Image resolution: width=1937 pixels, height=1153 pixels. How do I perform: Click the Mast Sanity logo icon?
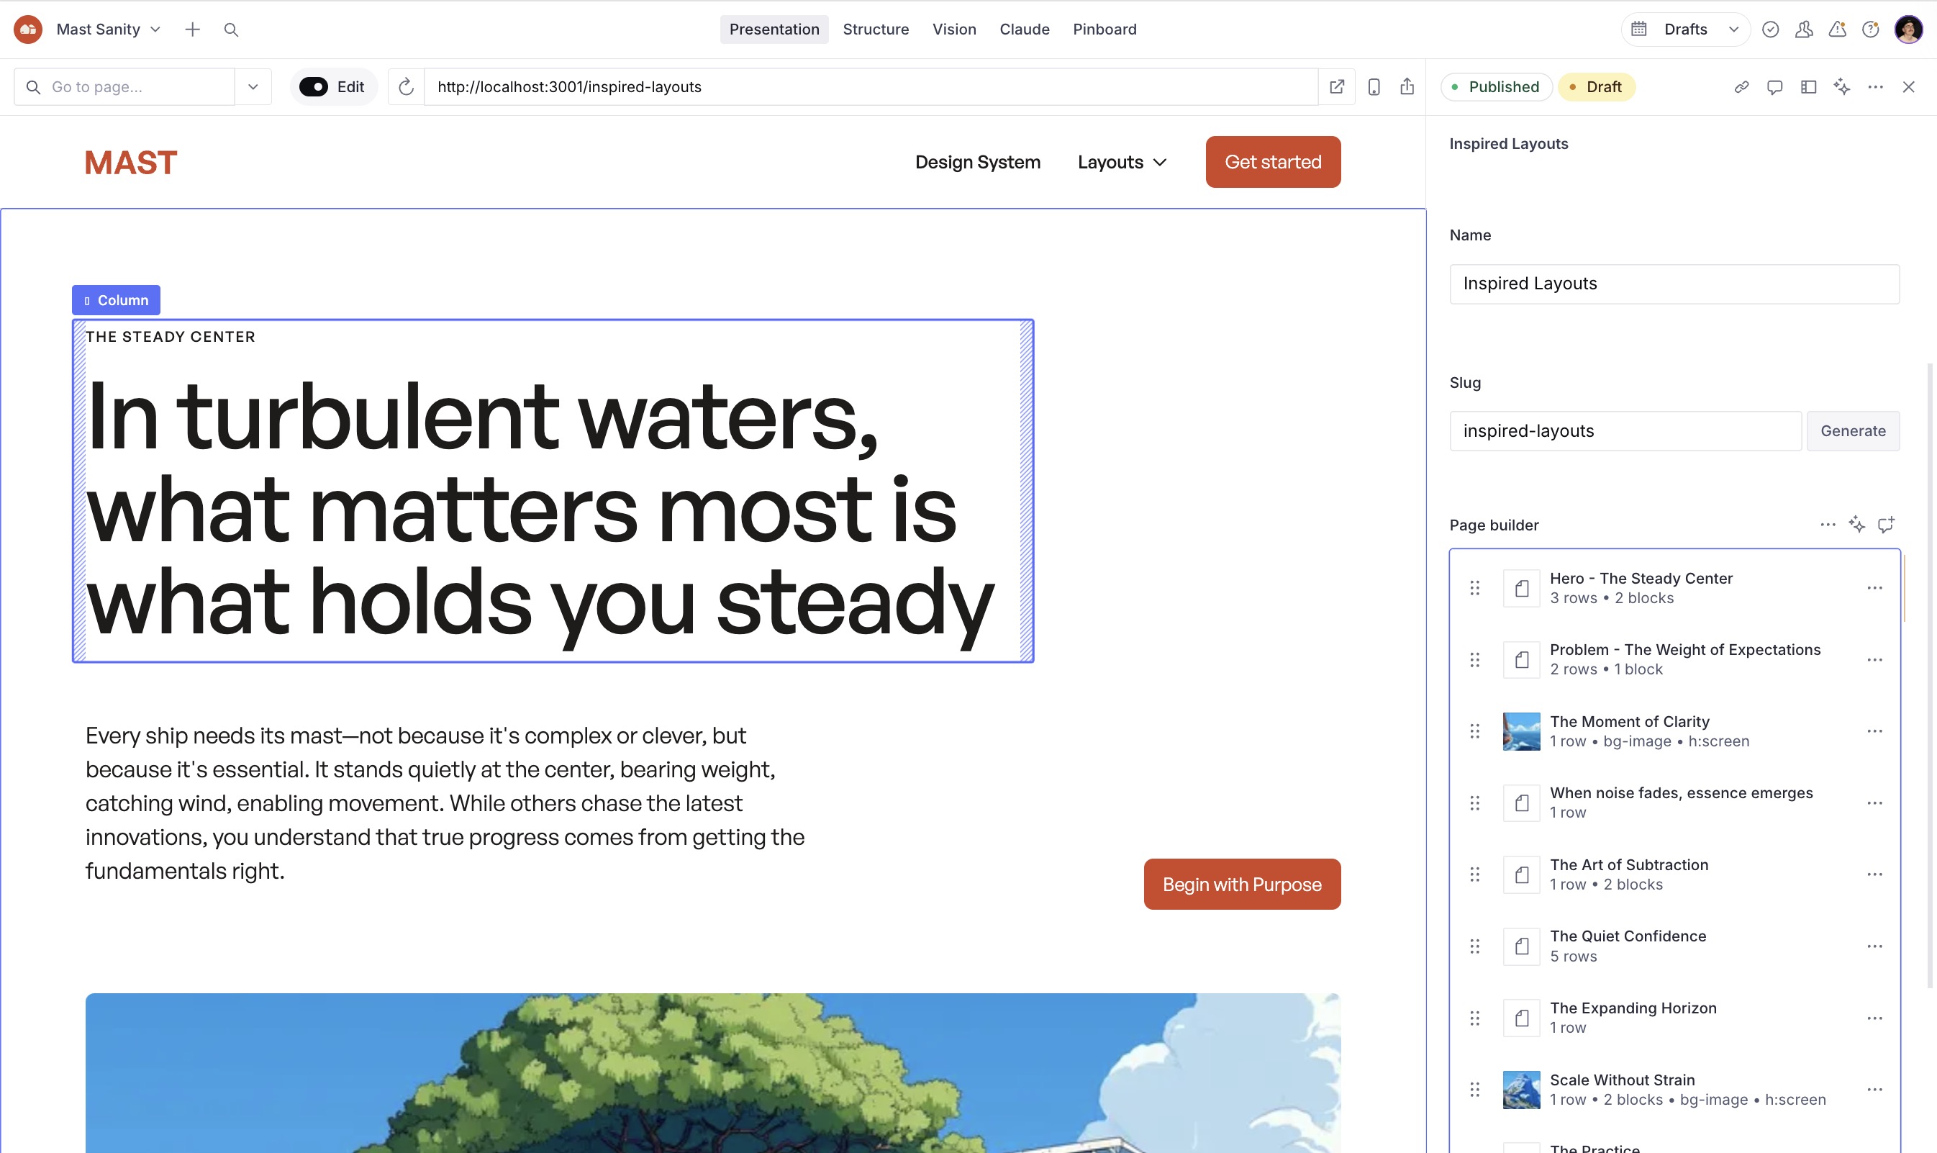pyautogui.click(x=28, y=30)
